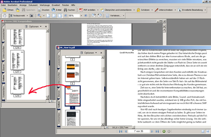Image resolution: width=211 pixels, height=137 pixels.
Task: Go to next page button
Action: coord(152,131)
